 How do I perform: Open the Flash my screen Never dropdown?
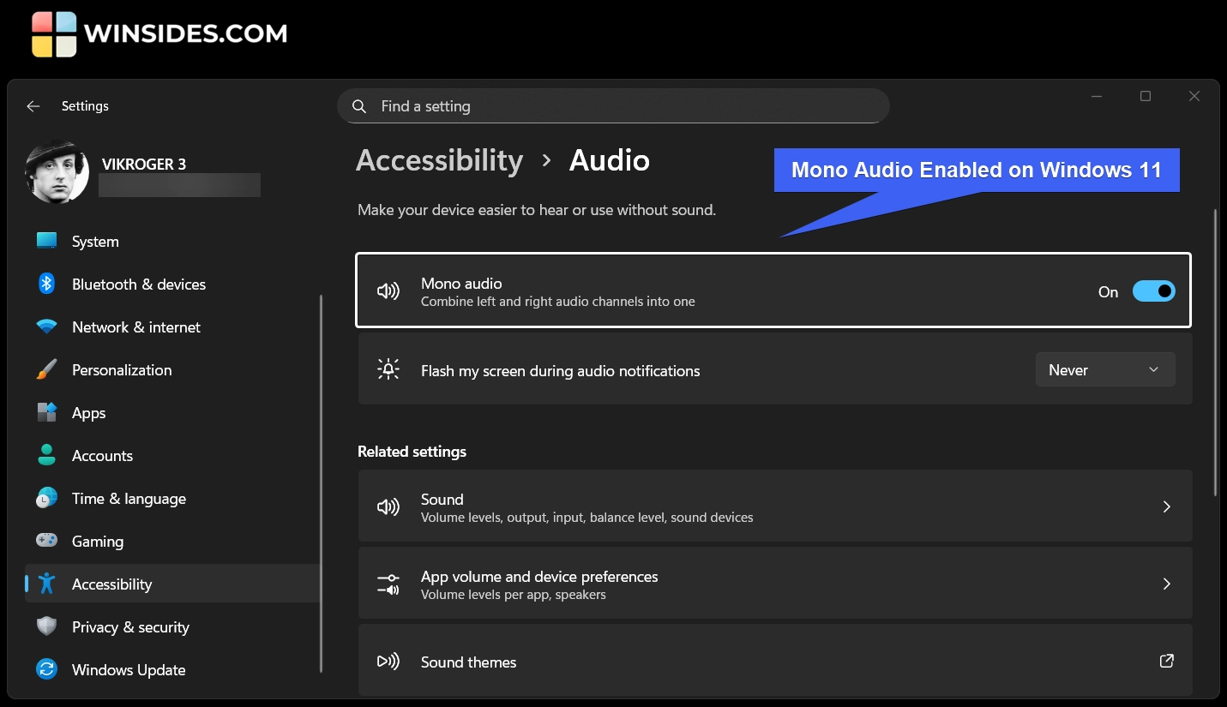(1104, 369)
